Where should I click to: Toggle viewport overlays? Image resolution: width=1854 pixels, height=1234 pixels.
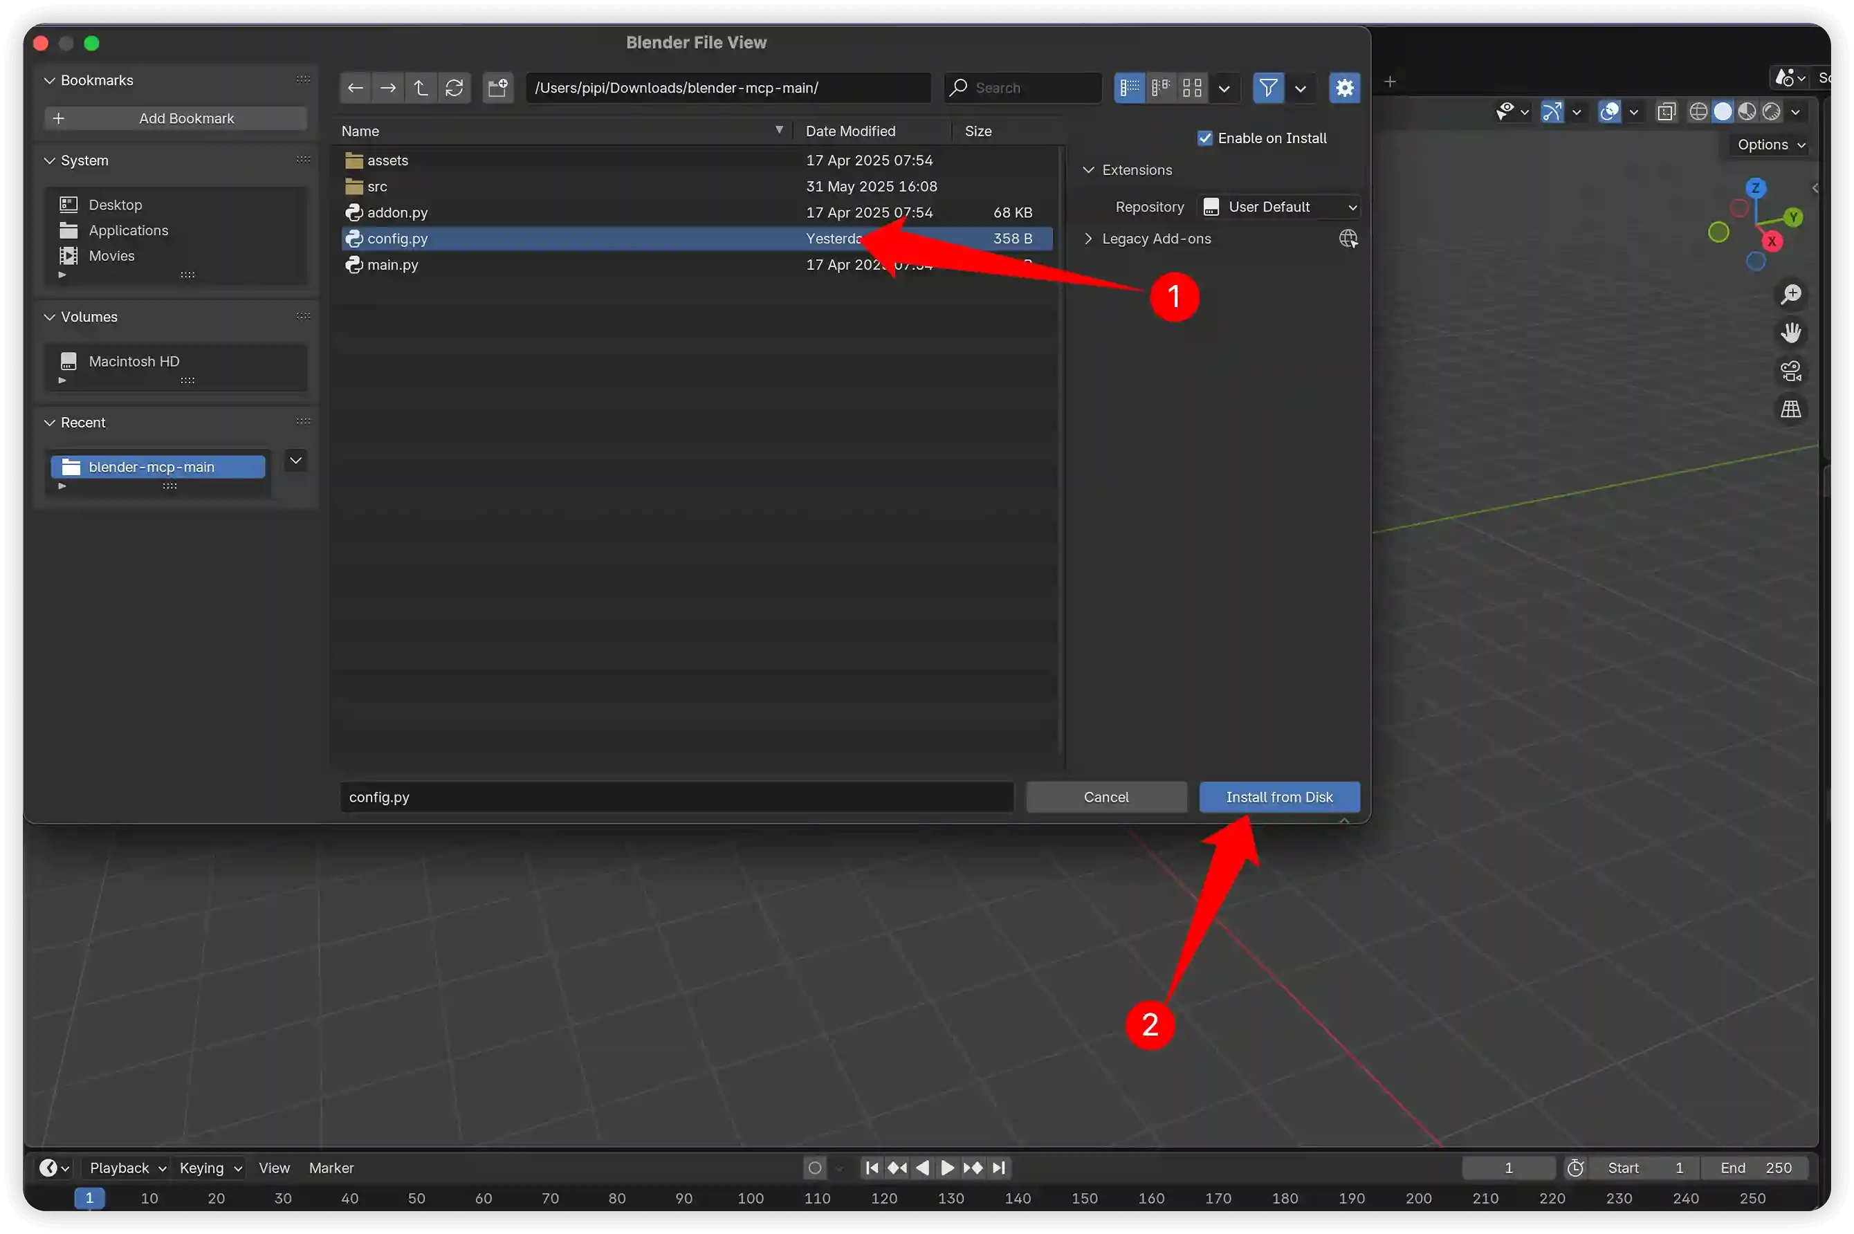tap(1610, 112)
